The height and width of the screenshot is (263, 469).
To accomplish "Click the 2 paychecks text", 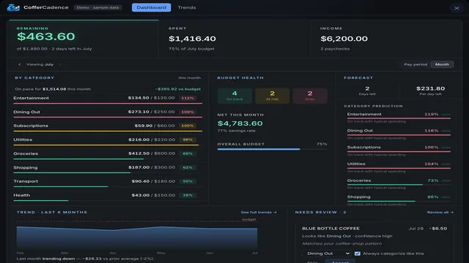I will click(335, 49).
